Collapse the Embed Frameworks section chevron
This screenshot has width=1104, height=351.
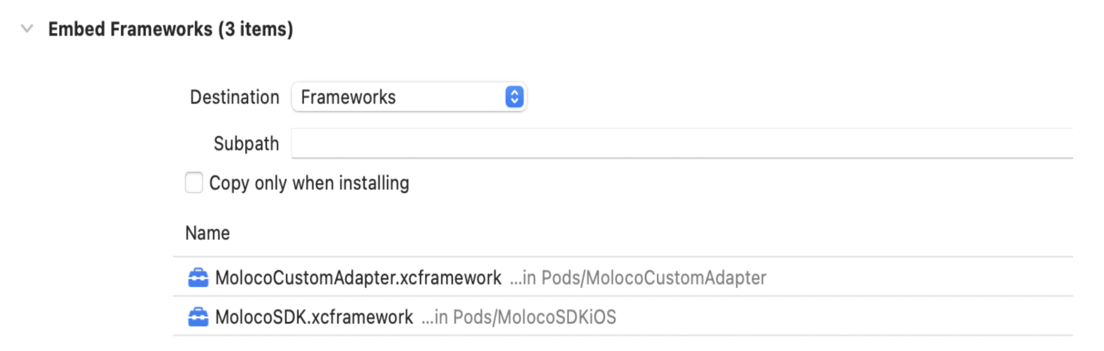27,29
